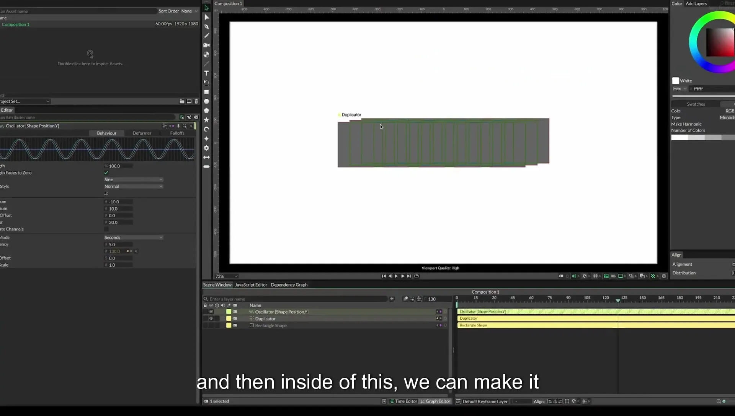Toggle viewport grid overlay

click(x=595, y=276)
